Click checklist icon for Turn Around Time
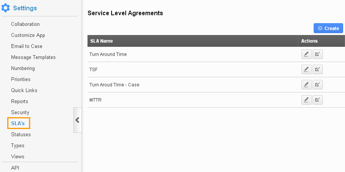 (x=317, y=54)
